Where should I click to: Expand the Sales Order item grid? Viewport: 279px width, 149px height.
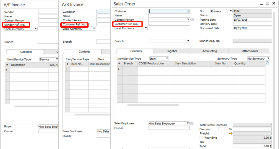pos(267,63)
